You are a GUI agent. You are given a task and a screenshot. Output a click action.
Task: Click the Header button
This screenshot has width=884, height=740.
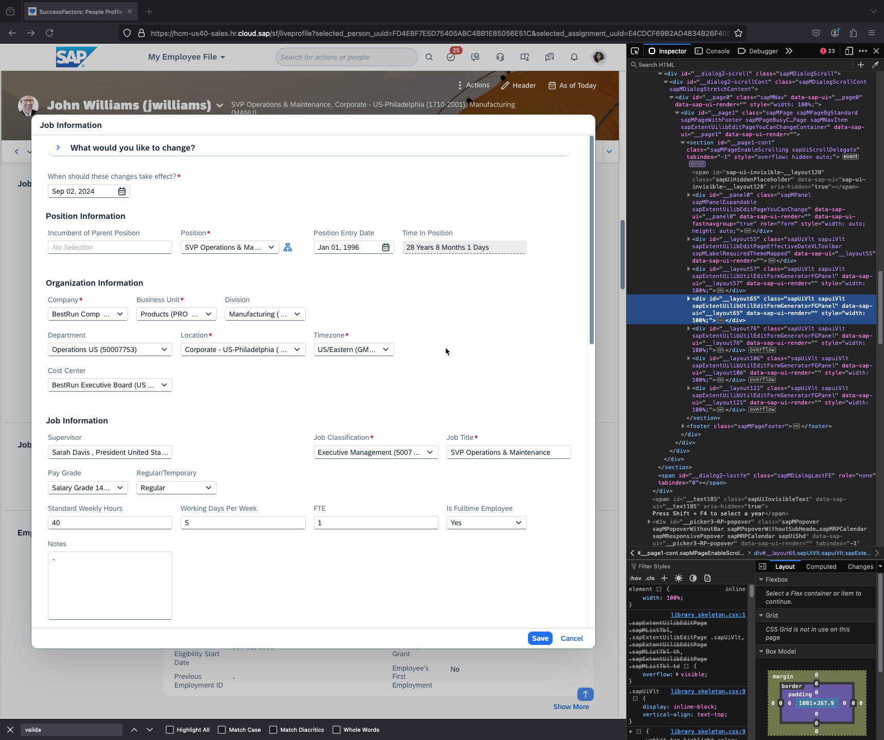519,85
